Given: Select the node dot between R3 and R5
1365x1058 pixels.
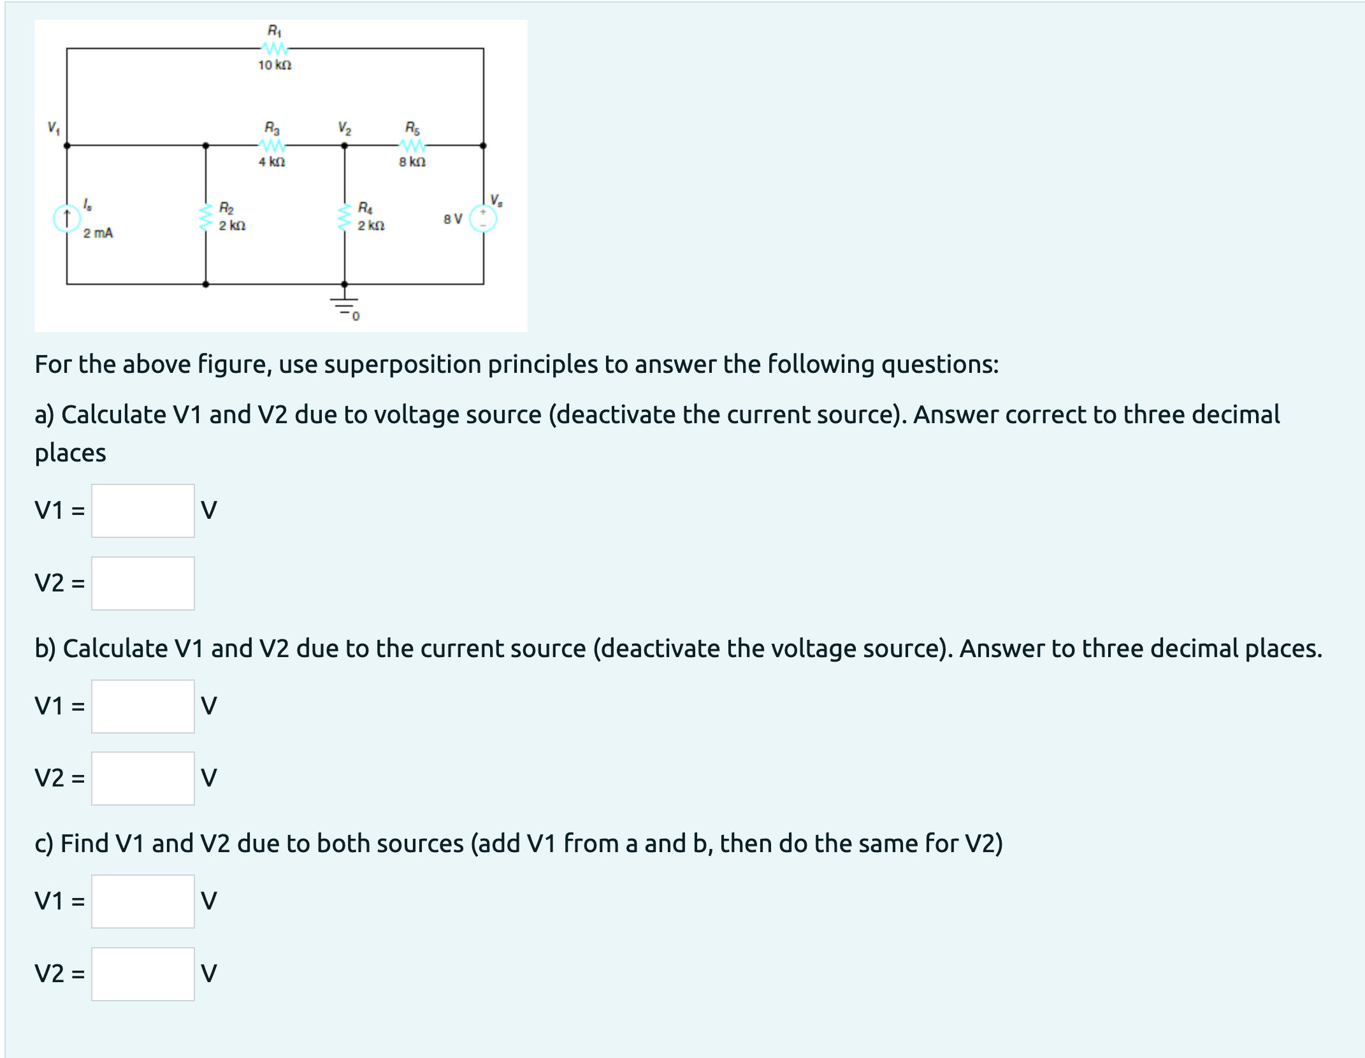Looking at the screenshot, I should (x=344, y=145).
